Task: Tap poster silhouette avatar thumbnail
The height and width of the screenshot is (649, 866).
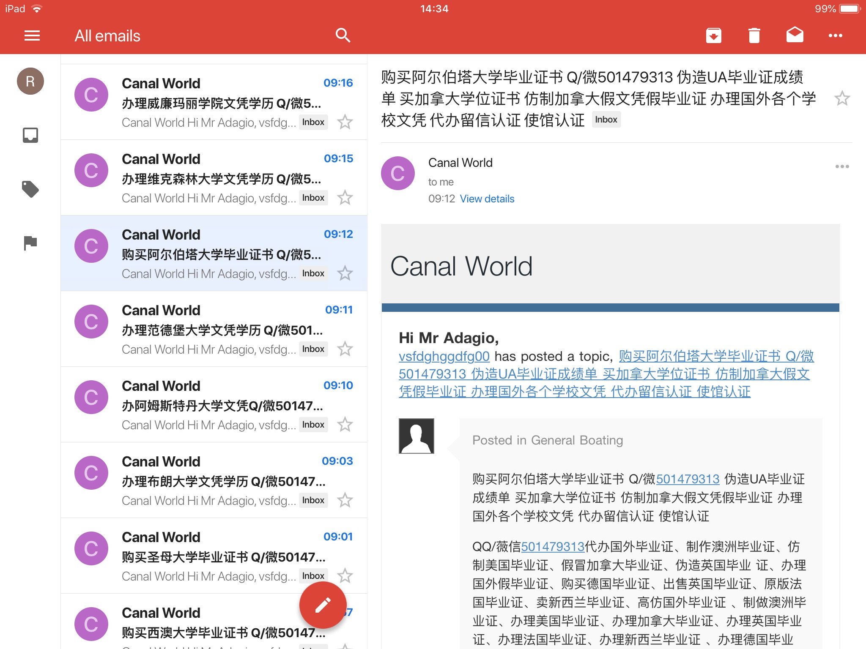Action: click(x=417, y=436)
